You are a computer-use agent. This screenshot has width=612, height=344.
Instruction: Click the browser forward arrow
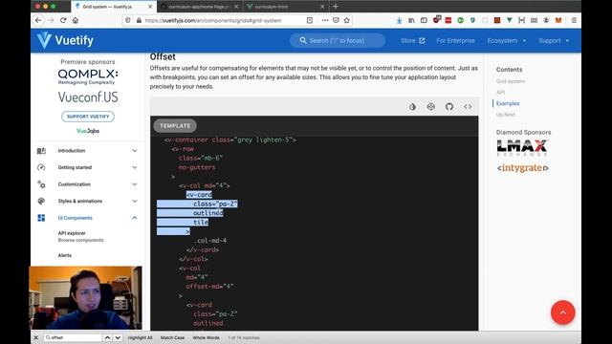point(51,20)
